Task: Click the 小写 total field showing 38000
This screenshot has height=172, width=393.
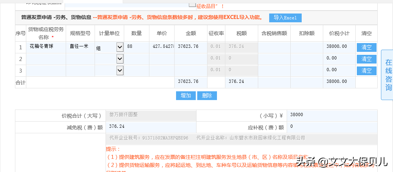Action: click(x=332, y=115)
